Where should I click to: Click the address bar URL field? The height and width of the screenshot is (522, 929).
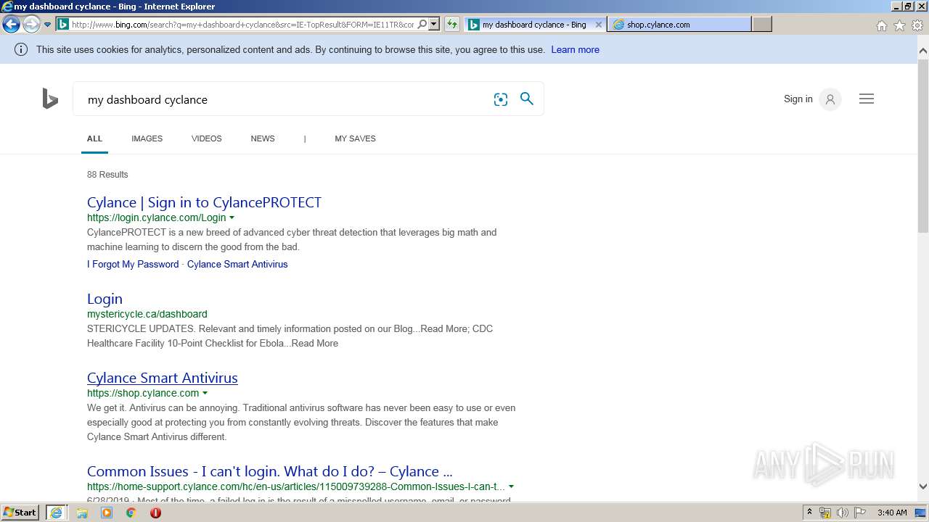[x=243, y=25]
